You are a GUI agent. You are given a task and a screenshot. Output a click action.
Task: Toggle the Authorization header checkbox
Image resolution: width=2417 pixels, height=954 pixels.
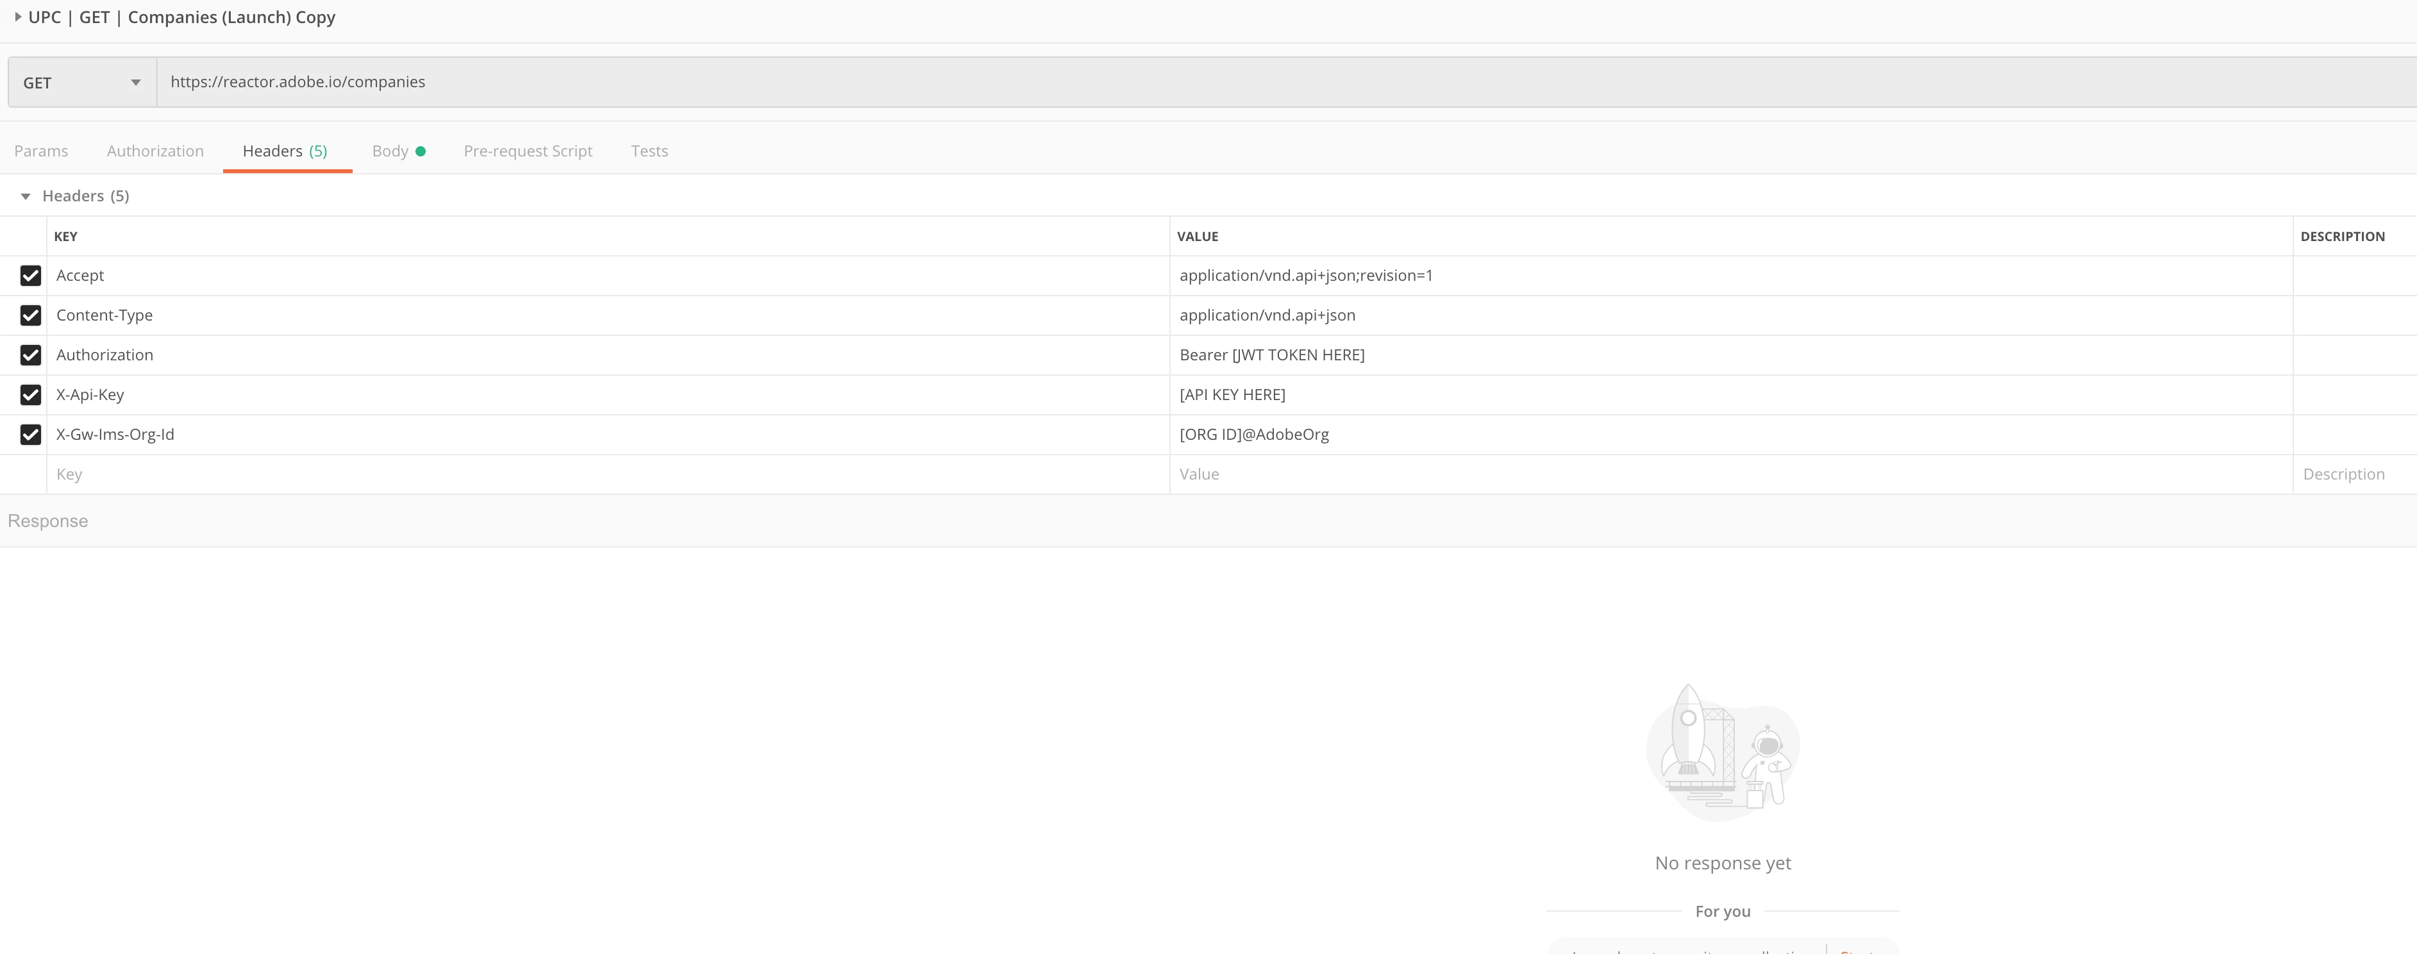(x=31, y=355)
